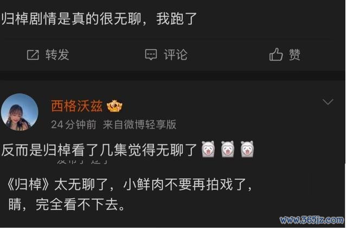Open 西格沃兹 profile avatar

point(20,112)
